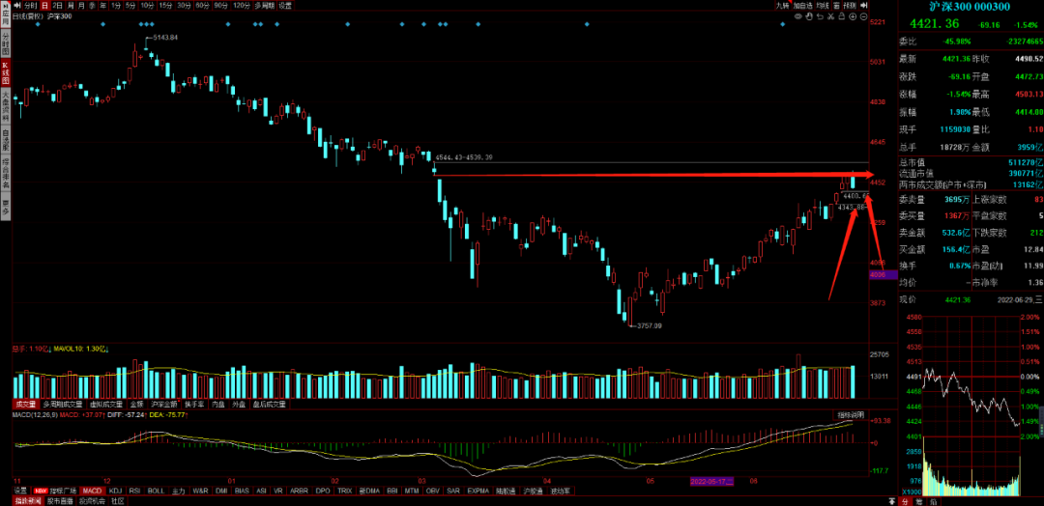Select the 多周期成交量 tab

tap(63, 404)
